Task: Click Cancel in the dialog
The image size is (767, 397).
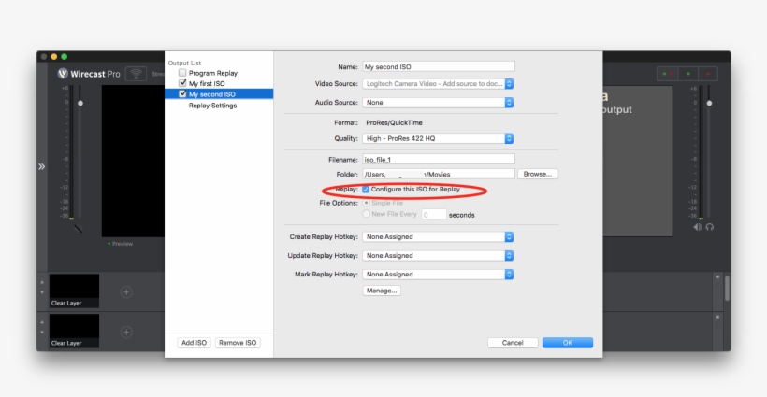Action: point(513,343)
